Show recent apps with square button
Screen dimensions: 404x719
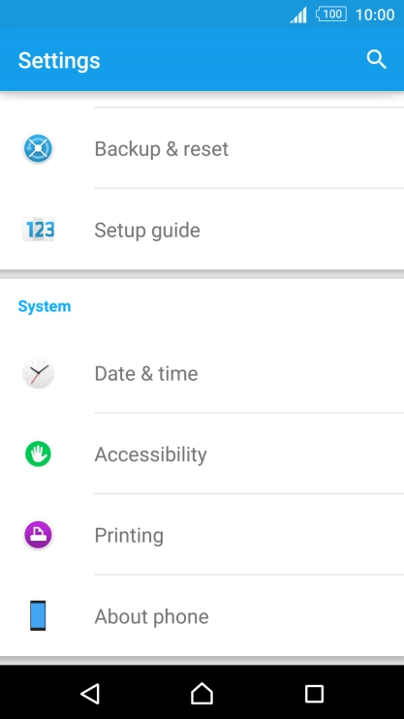[314, 694]
